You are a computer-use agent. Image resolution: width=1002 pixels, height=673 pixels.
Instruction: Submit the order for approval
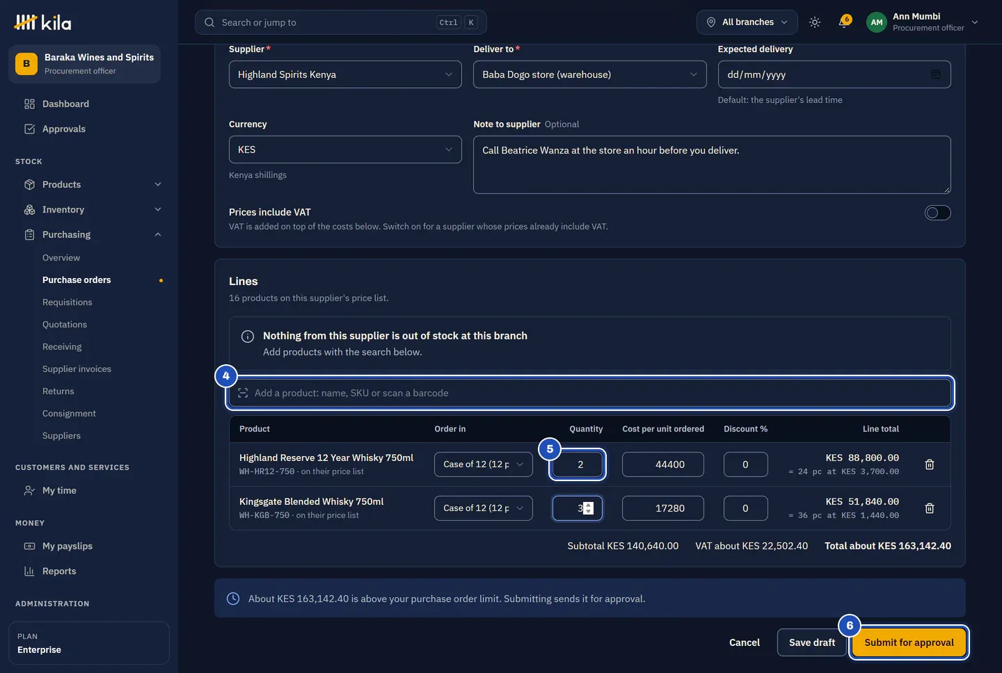point(909,642)
